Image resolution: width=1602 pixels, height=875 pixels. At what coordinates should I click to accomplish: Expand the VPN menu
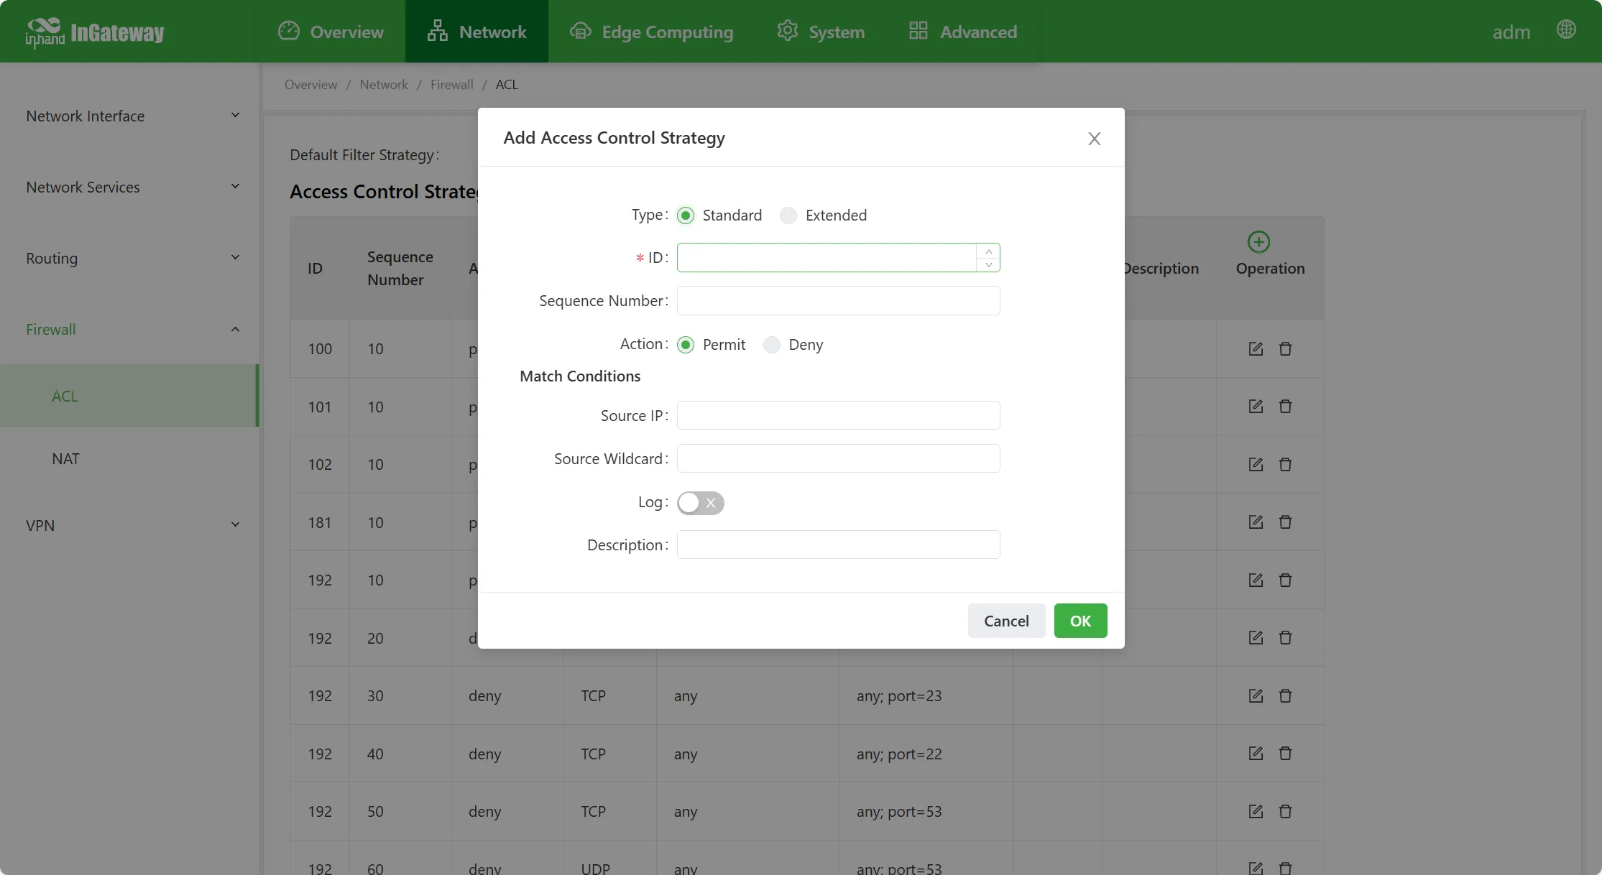pos(129,525)
